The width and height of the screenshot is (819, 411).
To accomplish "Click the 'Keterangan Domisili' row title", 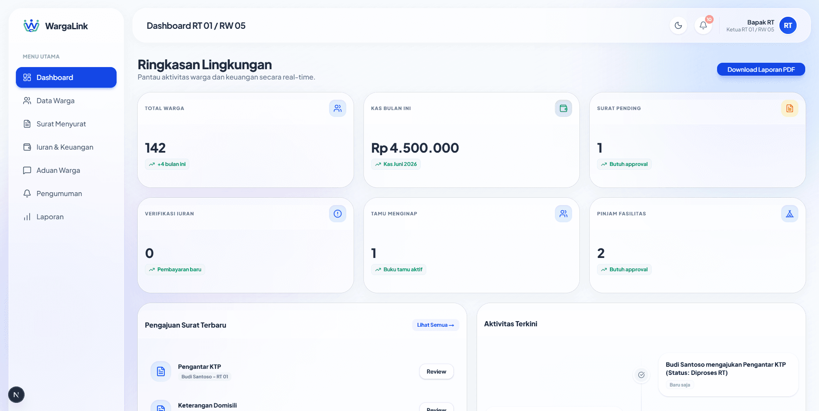I will click(207, 405).
